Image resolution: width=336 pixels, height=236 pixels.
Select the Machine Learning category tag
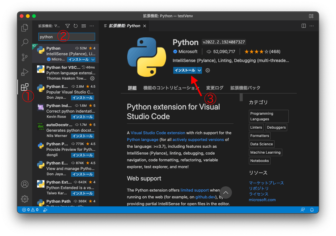(266, 152)
